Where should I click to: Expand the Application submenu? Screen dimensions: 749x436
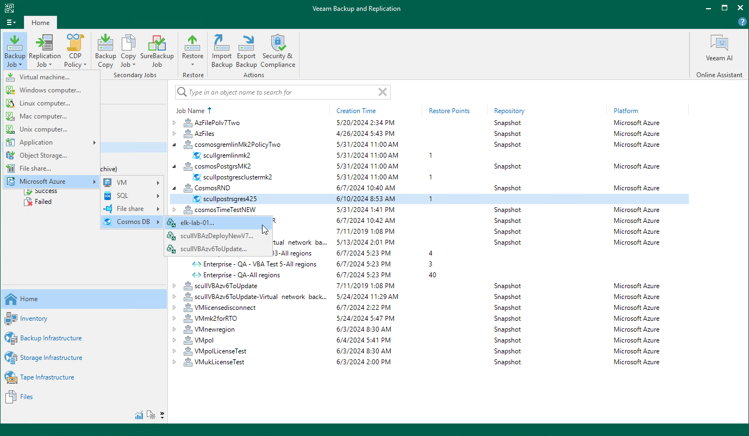pyautogui.click(x=52, y=142)
